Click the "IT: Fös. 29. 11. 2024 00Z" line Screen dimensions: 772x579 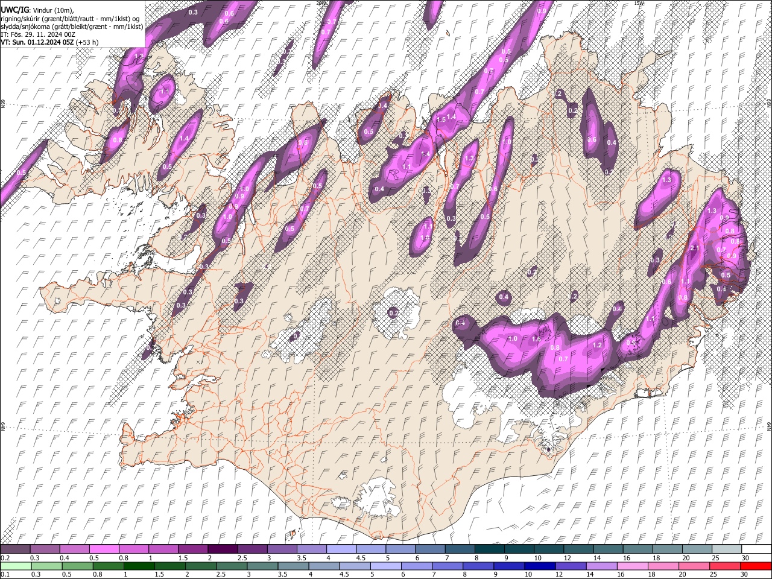coord(38,34)
